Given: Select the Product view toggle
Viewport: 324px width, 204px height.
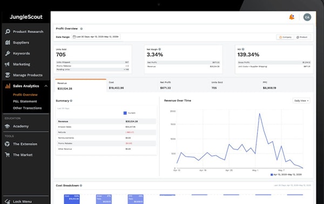Looking at the screenshot, I should [302, 37].
